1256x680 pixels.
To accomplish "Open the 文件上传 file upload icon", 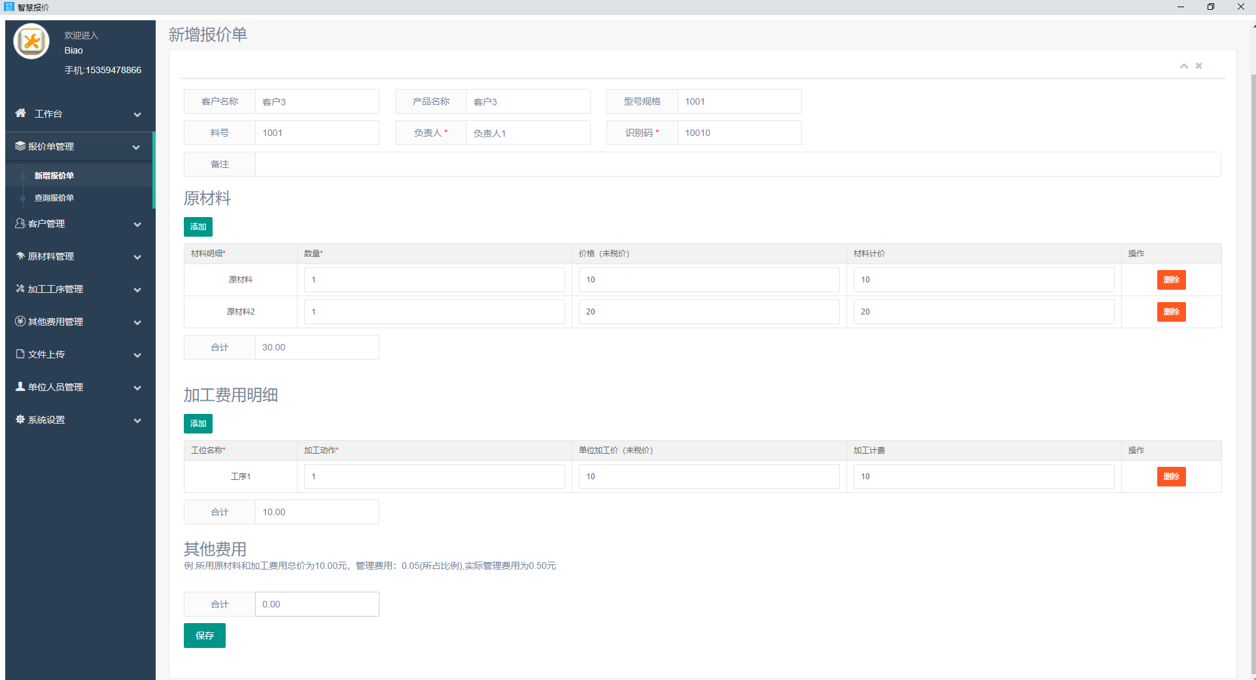I will pyautogui.click(x=20, y=354).
